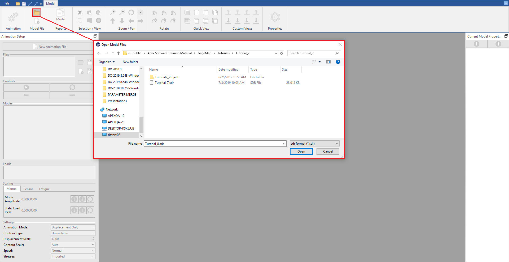The width and height of the screenshot is (509, 262).
Task: Open the Contour Scale dropdown
Action: tap(73, 245)
